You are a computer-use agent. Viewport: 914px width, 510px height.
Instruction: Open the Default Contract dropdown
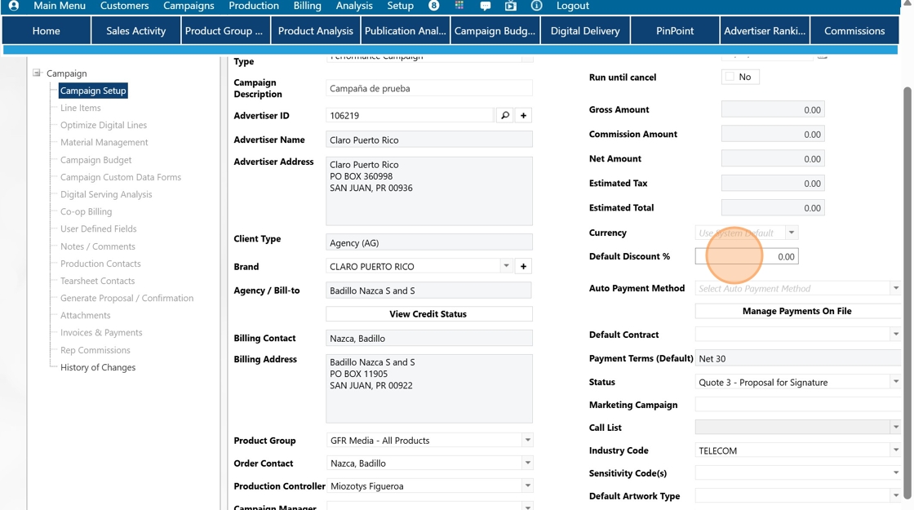895,334
